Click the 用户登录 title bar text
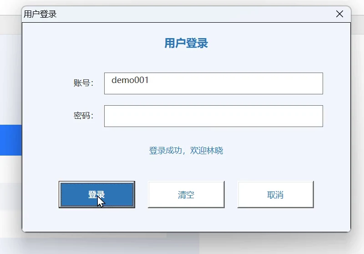364x254 pixels. (40, 14)
